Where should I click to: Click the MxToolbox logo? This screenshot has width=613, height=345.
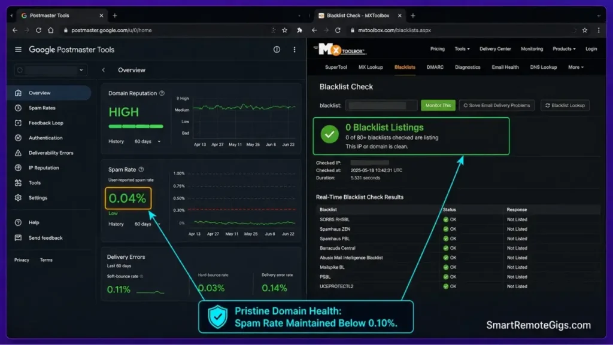pos(341,50)
